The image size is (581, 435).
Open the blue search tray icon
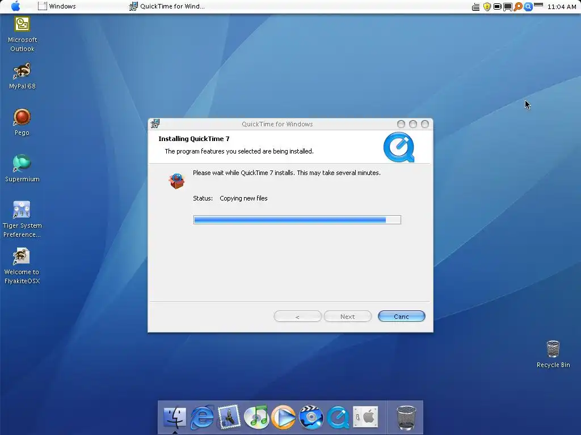click(x=528, y=7)
